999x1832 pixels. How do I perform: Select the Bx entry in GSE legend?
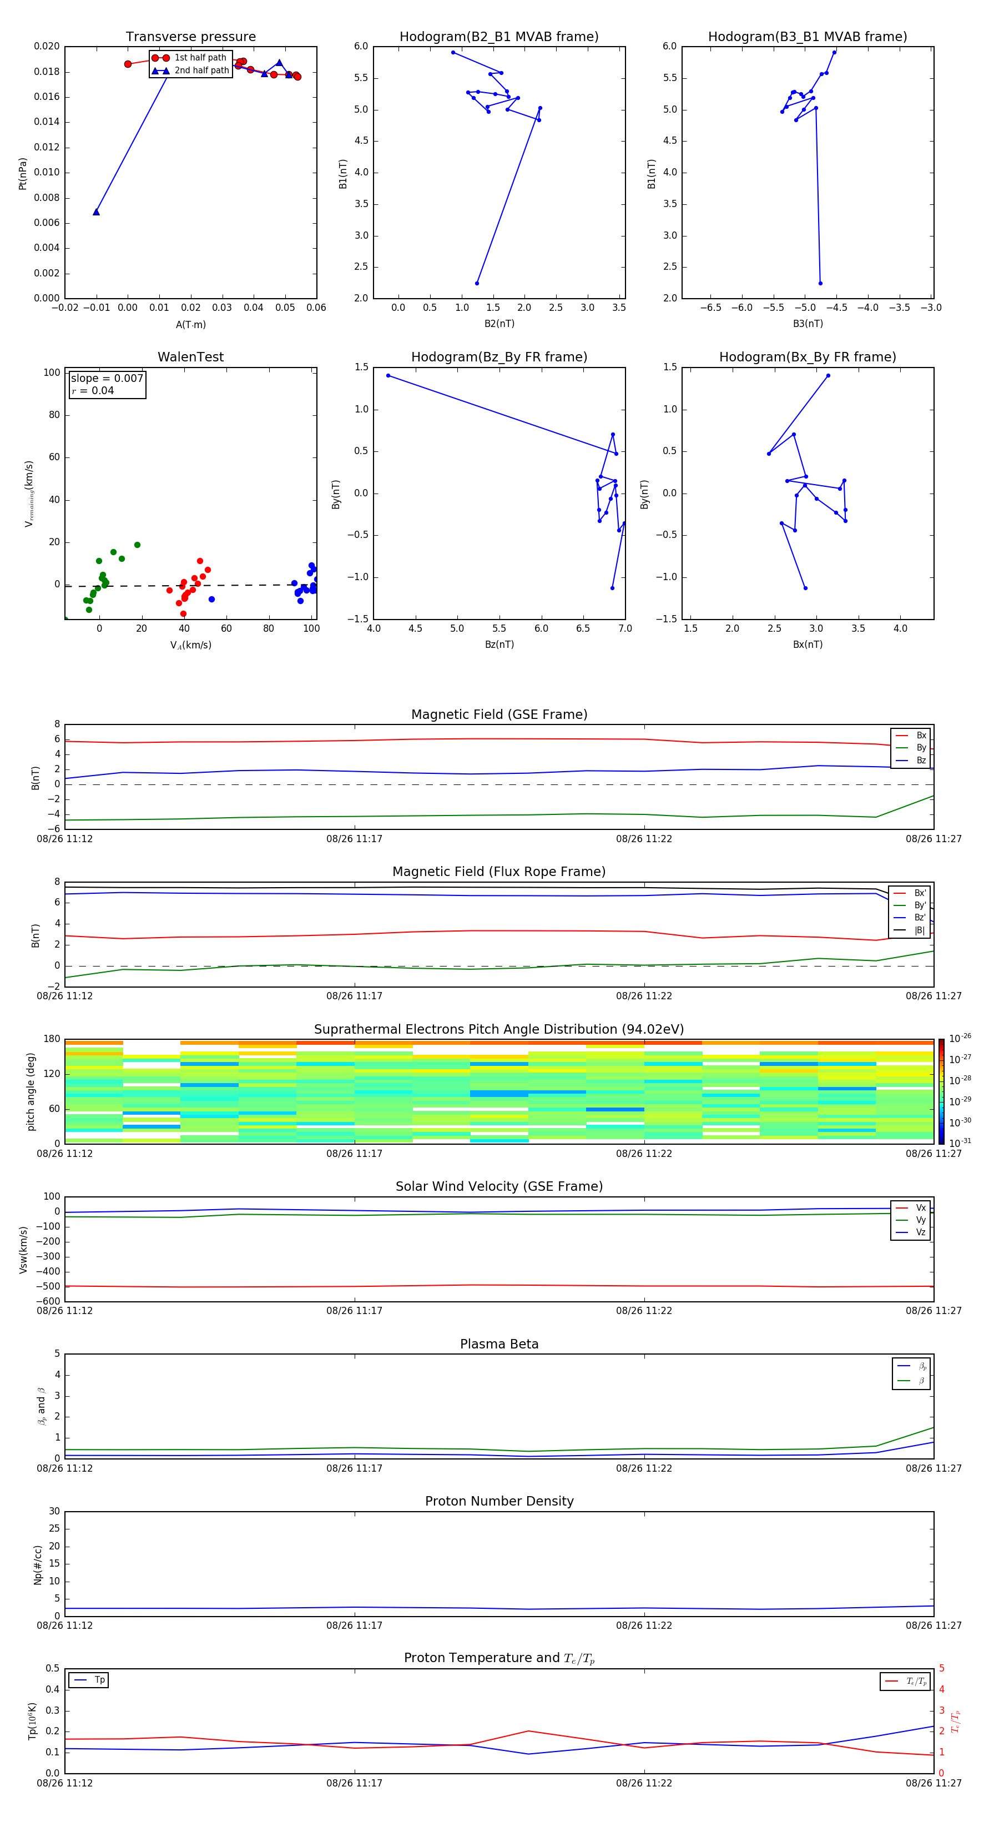coord(911,736)
